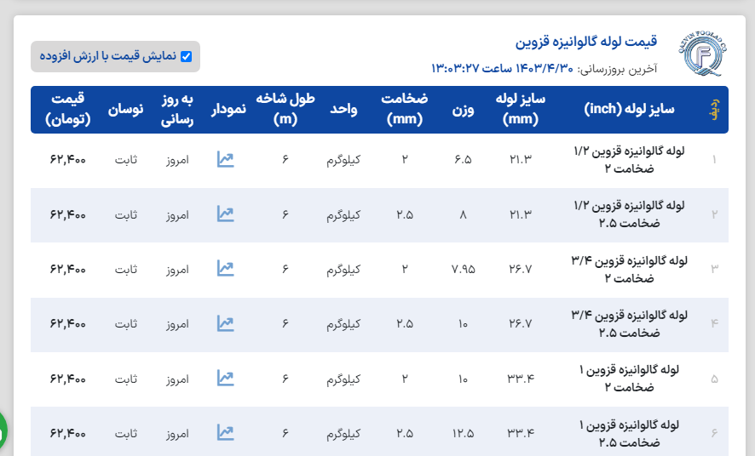Screen dimensions: 755x456
Task: Click the وزن column header
Action: (x=463, y=110)
